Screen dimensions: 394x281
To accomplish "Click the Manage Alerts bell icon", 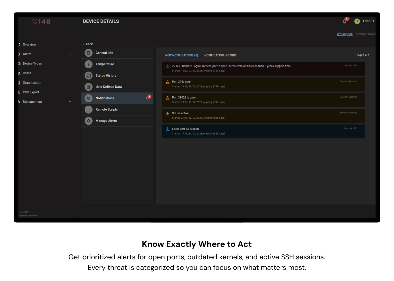I will click(88, 121).
